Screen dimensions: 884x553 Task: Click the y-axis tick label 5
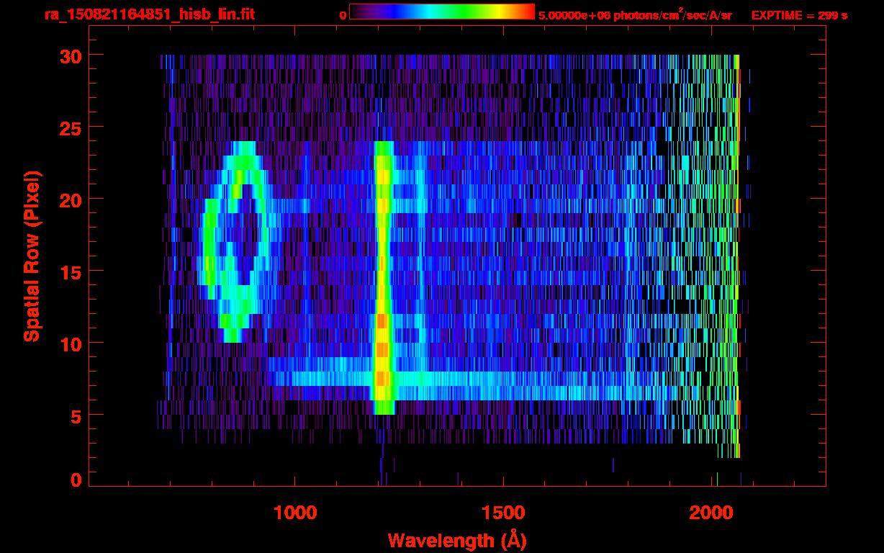75,415
